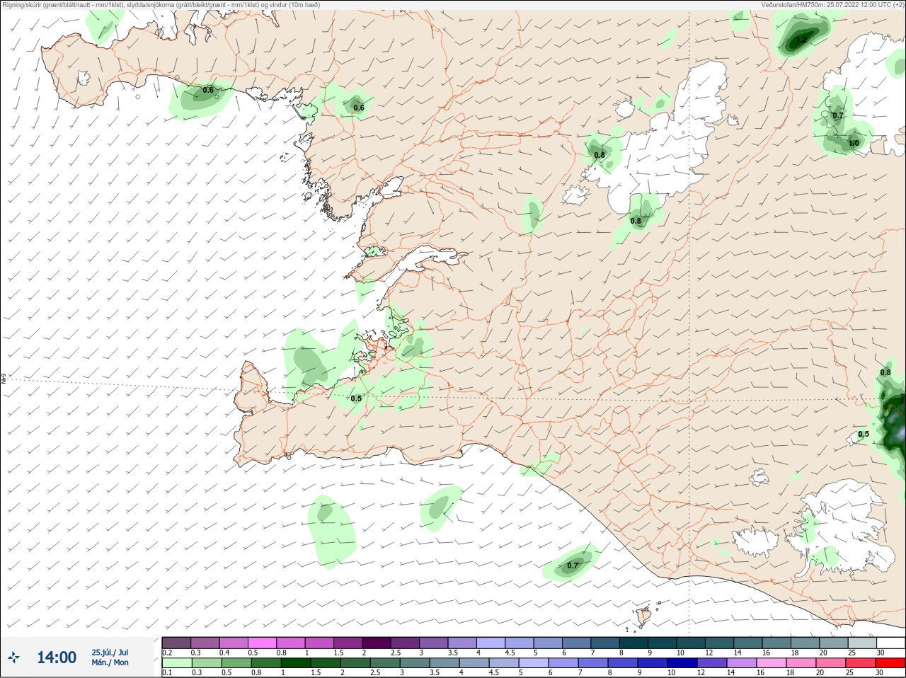Pick the bright red 30 swatch
The height and width of the screenshot is (678, 906).
click(x=890, y=662)
